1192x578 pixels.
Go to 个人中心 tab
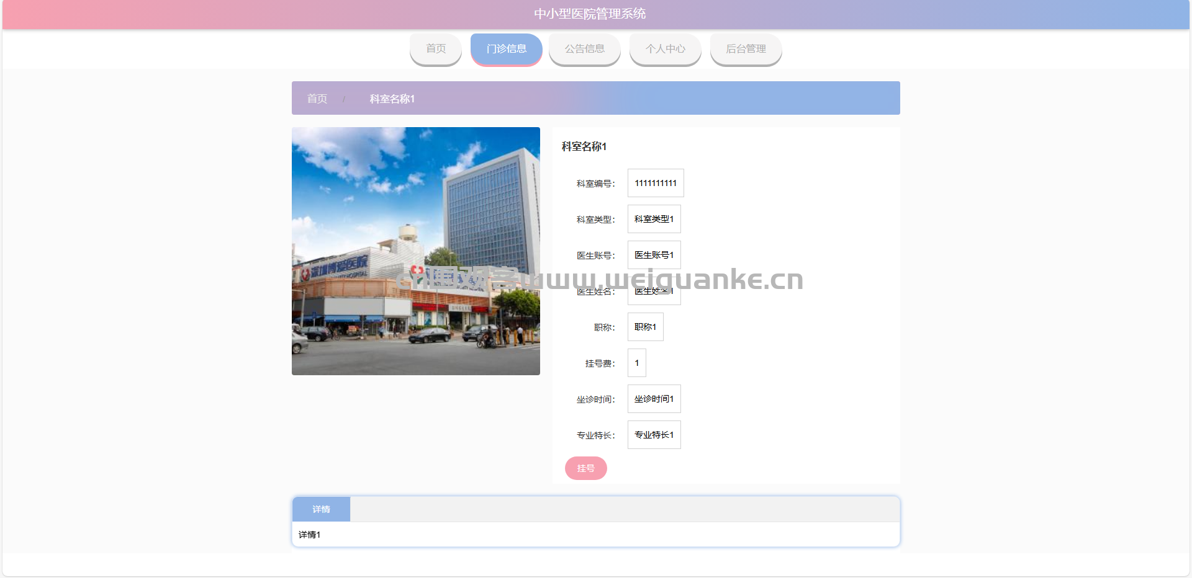click(x=666, y=49)
